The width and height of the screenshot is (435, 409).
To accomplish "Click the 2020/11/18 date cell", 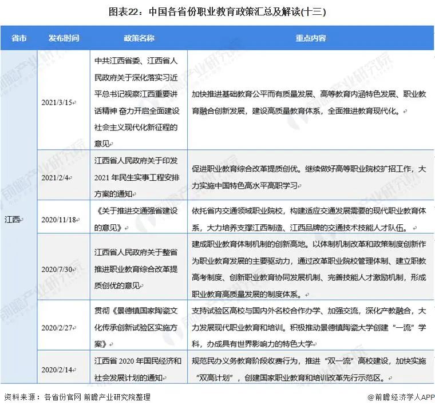I will point(58,219).
